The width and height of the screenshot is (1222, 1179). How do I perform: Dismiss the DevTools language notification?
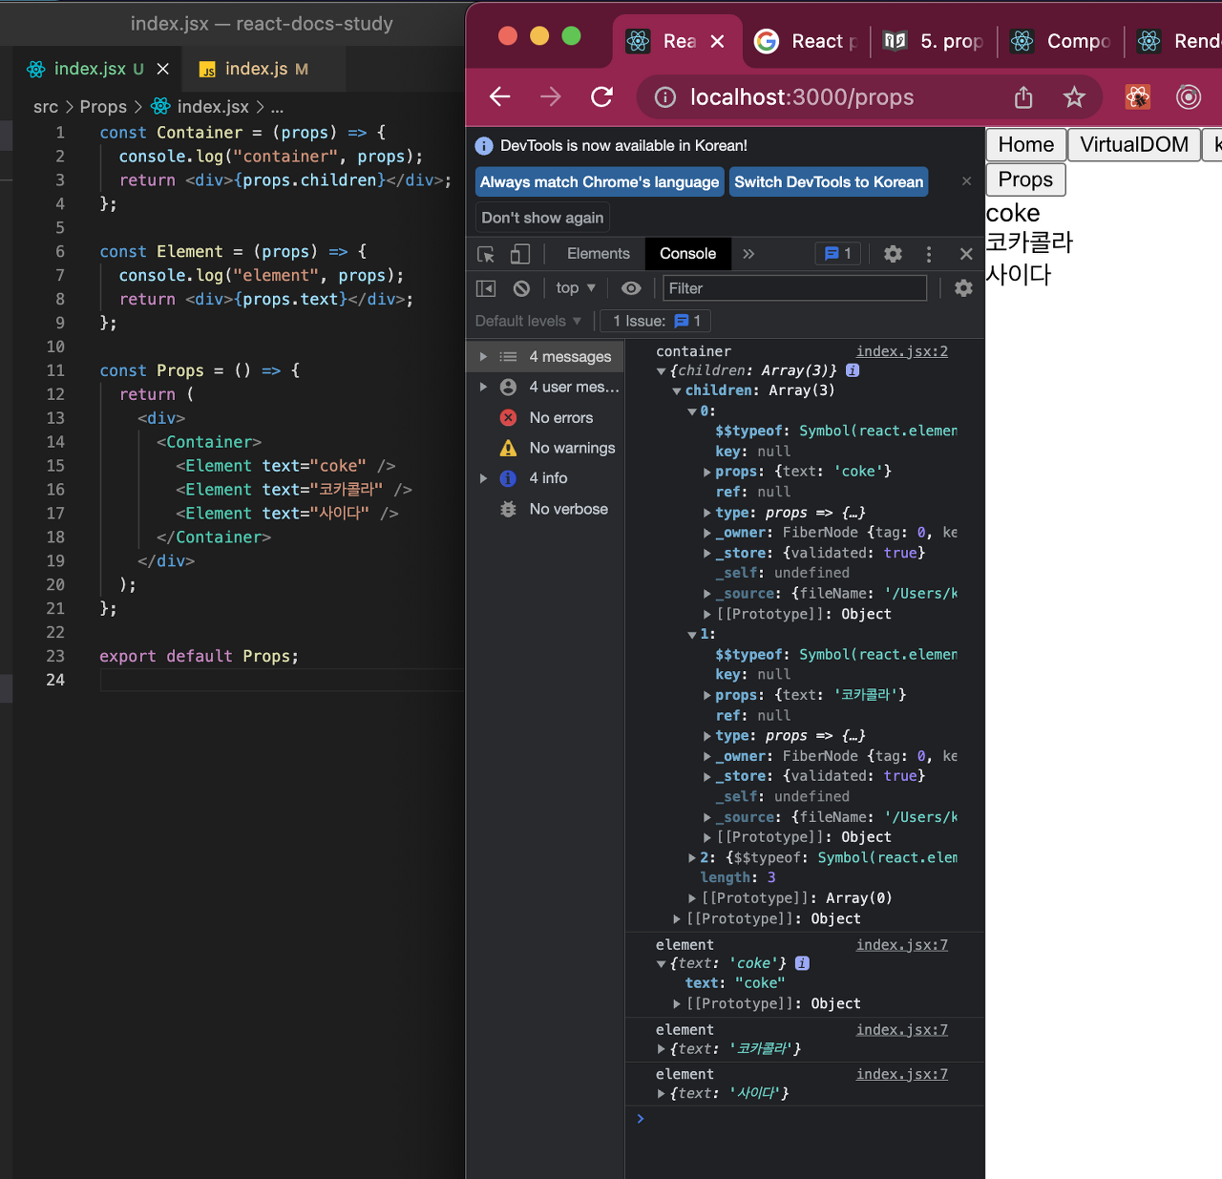point(966,180)
